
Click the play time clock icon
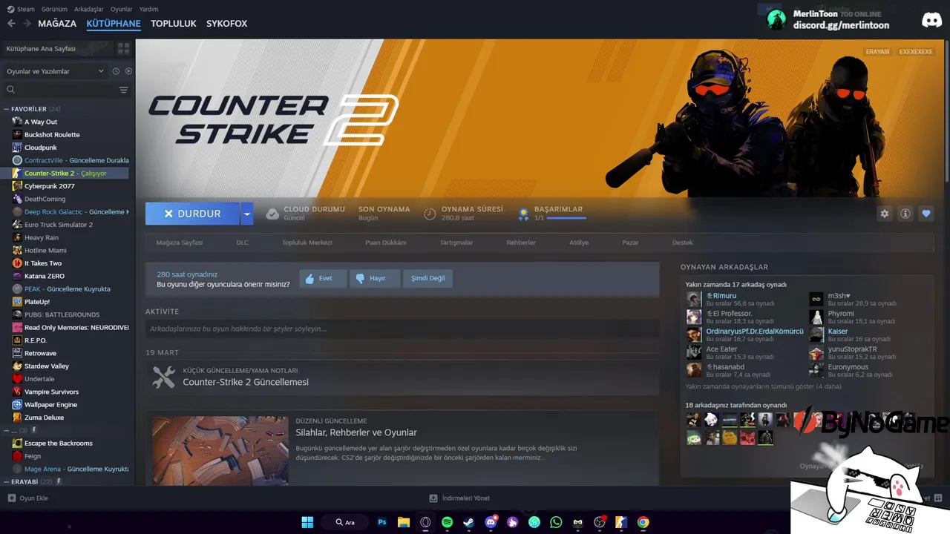tap(430, 214)
